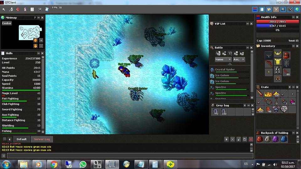Go up a container level in Crate

point(289,87)
